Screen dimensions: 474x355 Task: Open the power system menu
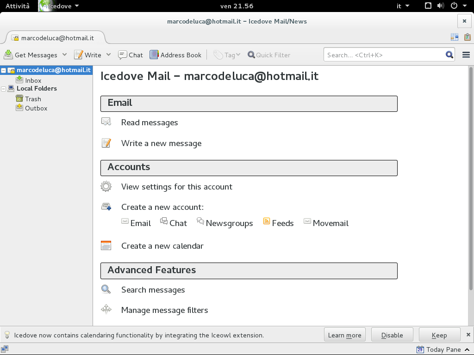coord(458,6)
